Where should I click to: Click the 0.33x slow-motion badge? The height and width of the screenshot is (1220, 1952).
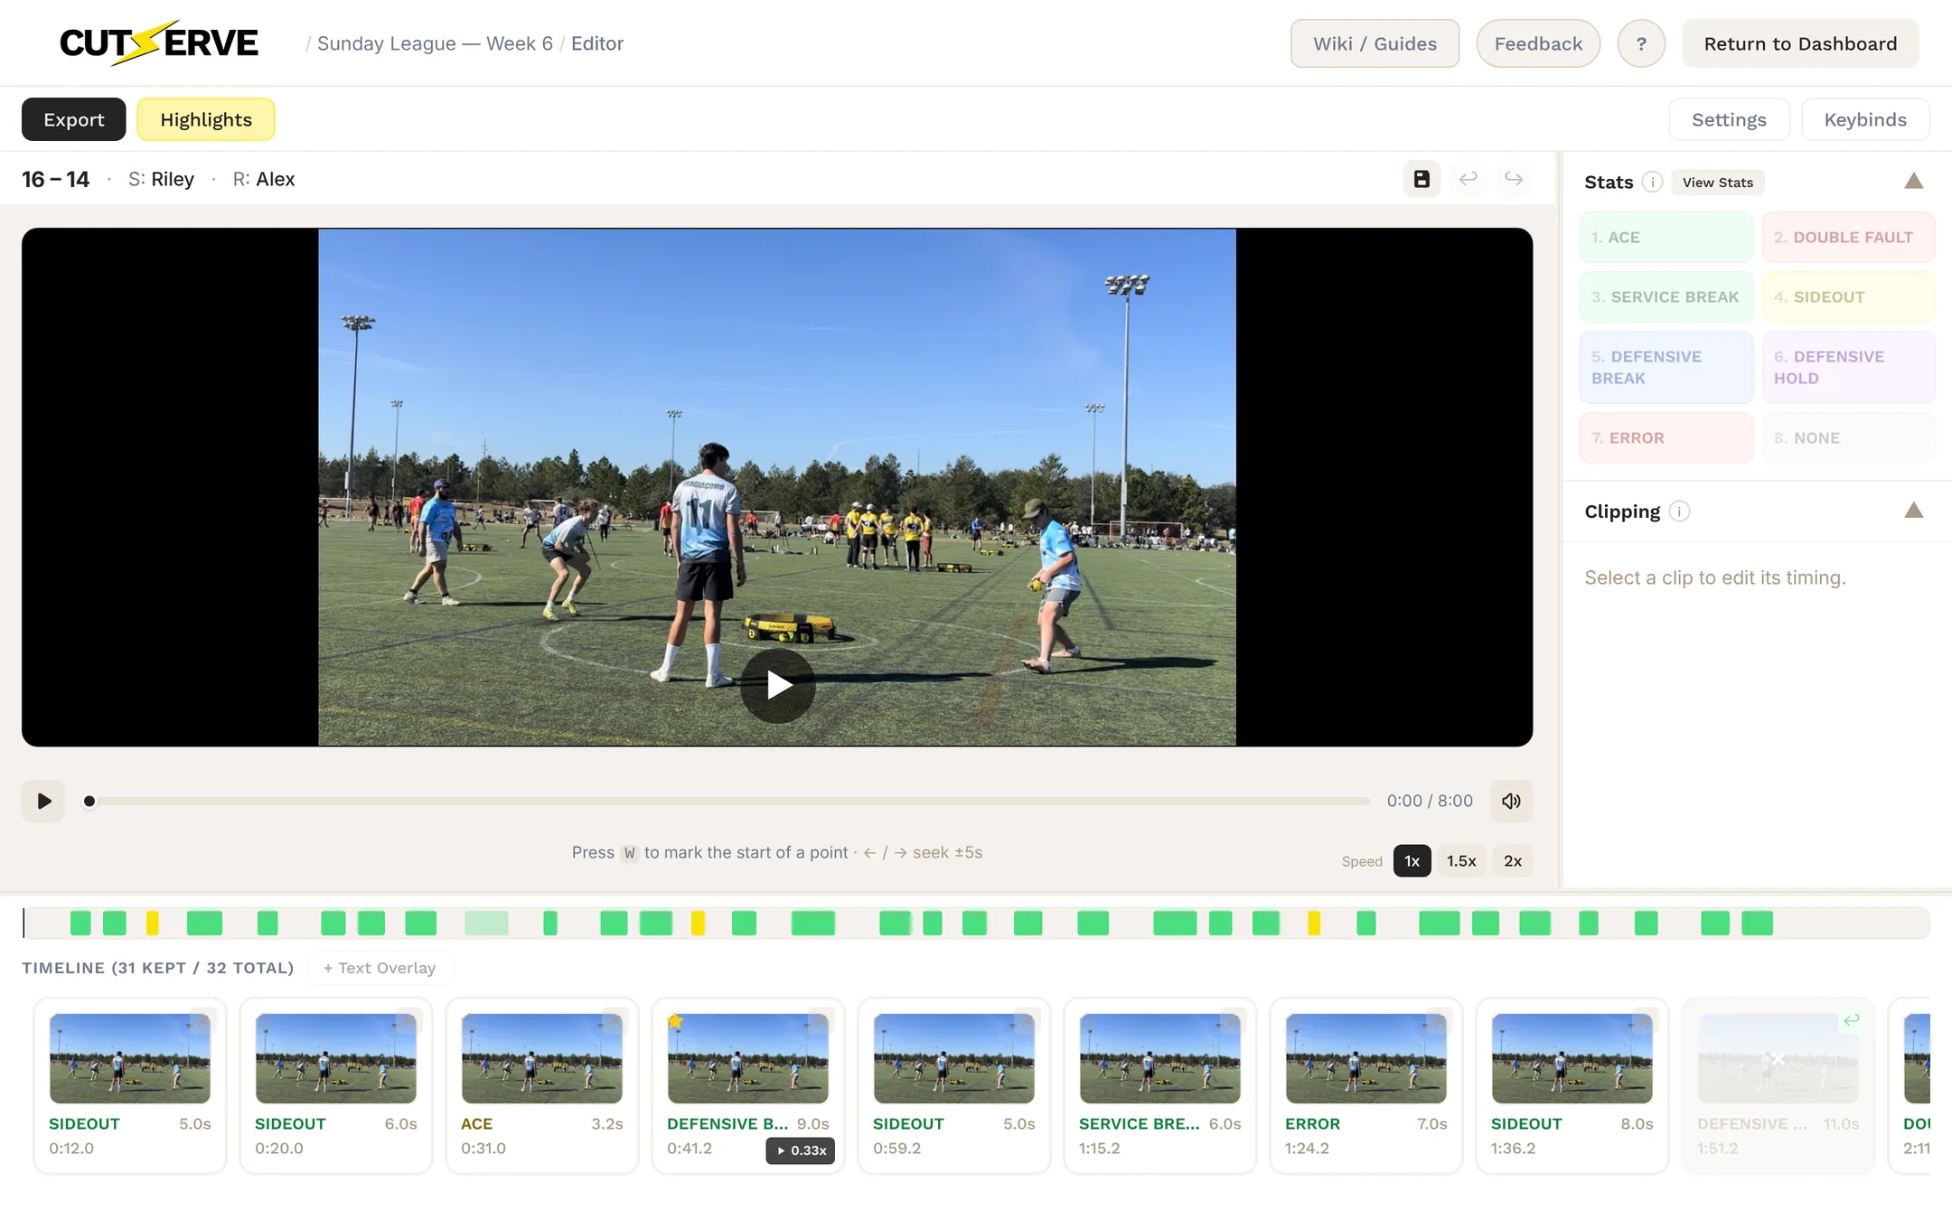pos(800,1150)
